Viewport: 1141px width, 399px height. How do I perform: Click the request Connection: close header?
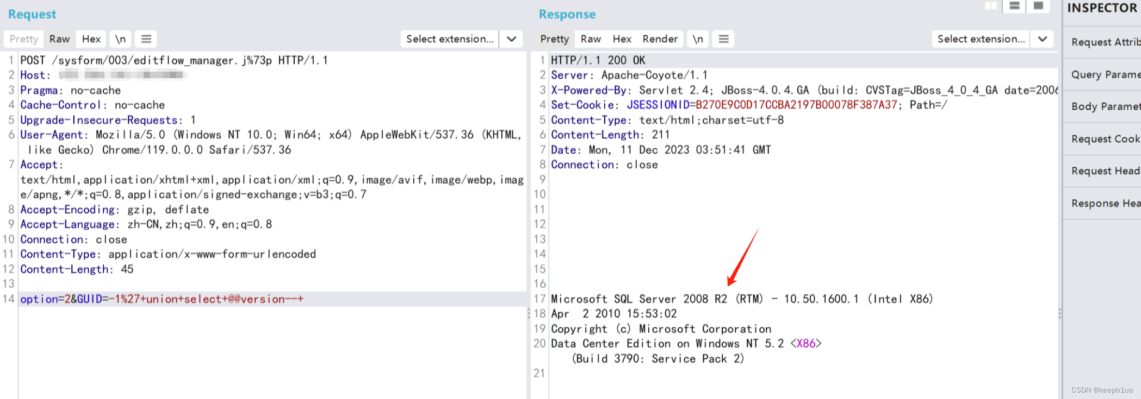tap(74, 239)
